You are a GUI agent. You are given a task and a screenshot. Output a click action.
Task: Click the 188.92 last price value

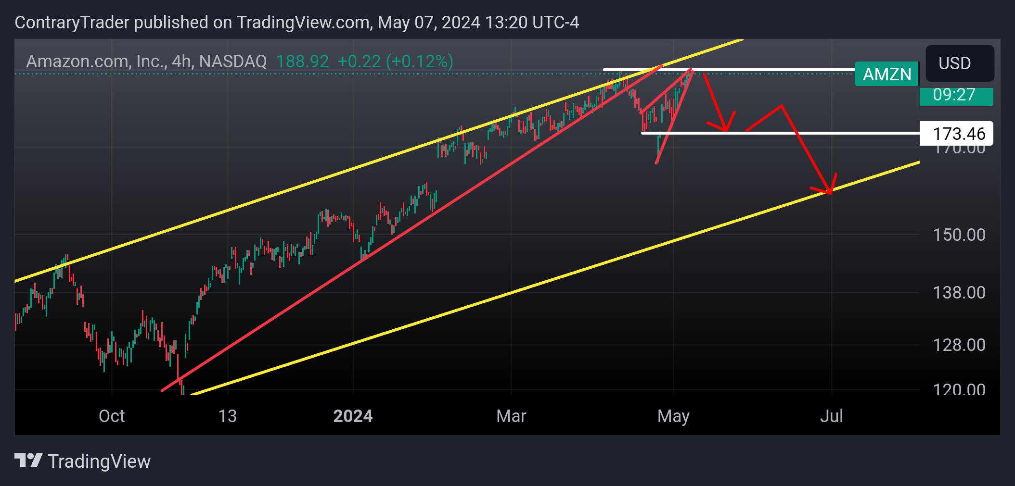click(302, 62)
